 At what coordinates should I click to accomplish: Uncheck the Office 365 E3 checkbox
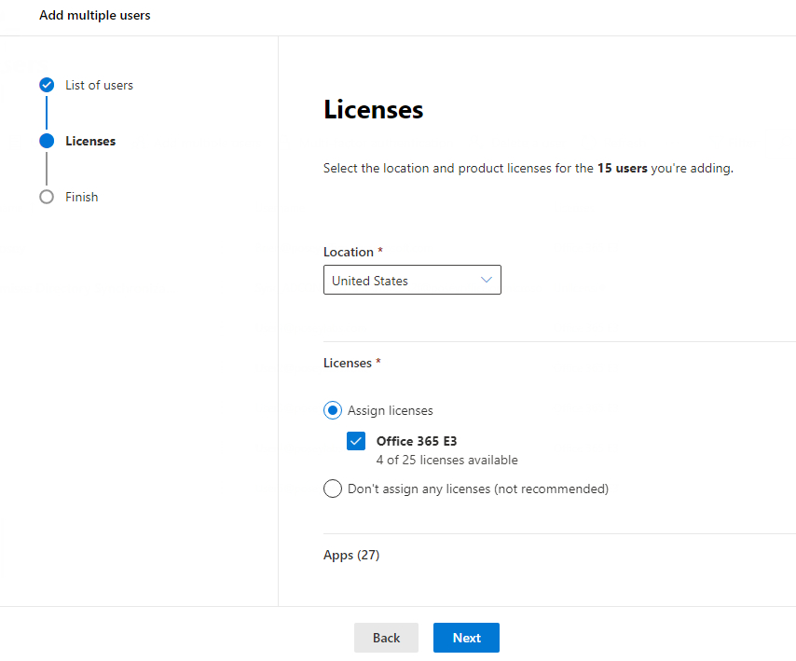point(356,441)
